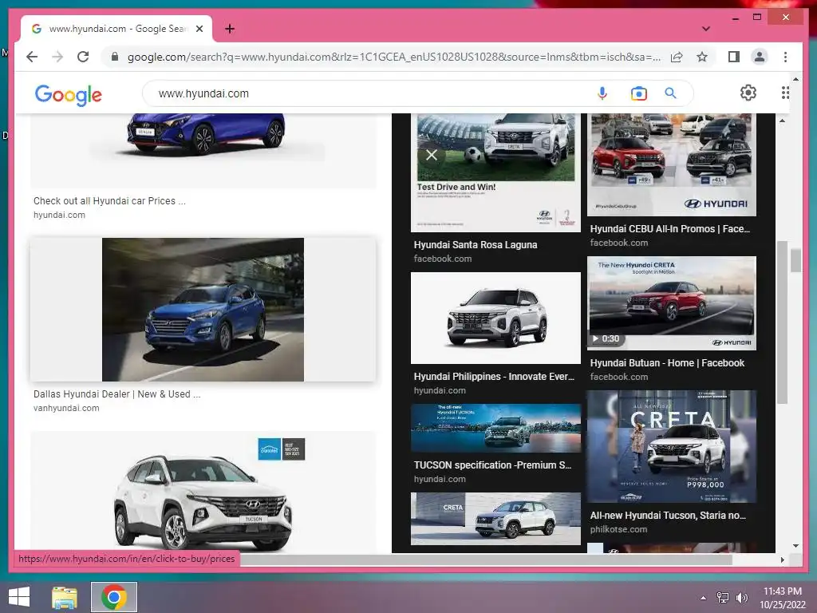Viewport: 817px width, 613px height.
Task: Open 'Hyundai Butuan - Home | Facebook' link
Action: (x=667, y=363)
